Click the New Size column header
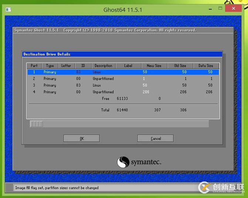This screenshot has height=198, width=248. point(154,66)
